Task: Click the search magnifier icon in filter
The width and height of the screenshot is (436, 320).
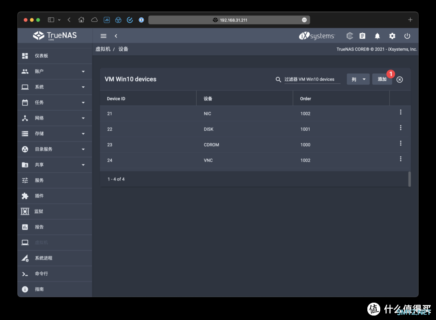Action: [x=278, y=79]
